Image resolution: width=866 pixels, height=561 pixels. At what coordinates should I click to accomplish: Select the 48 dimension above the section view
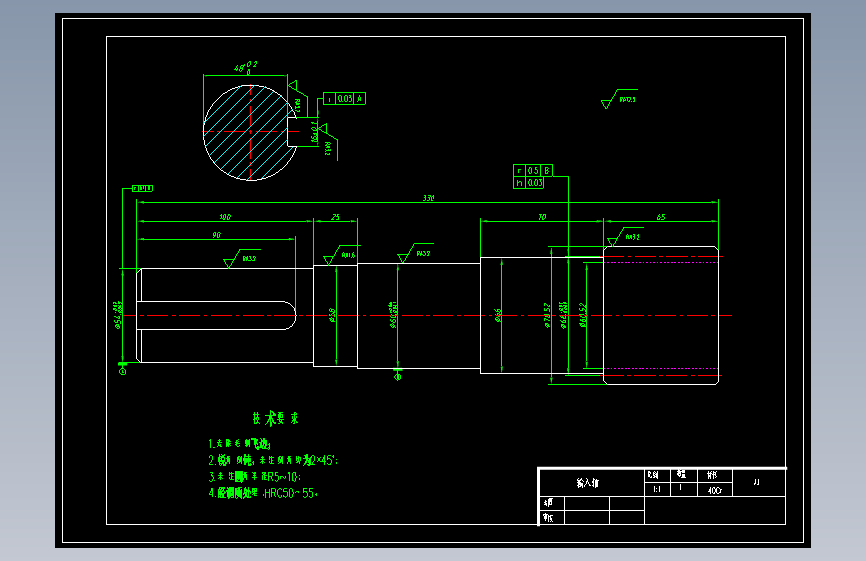[245, 67]
